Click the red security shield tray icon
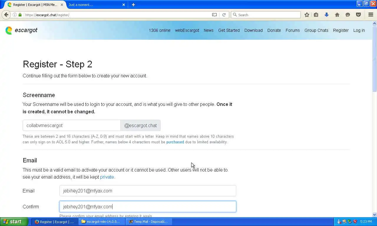 pos(355,222)
